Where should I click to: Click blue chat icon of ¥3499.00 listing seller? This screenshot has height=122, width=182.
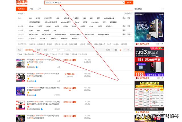(x=35, y=95)
